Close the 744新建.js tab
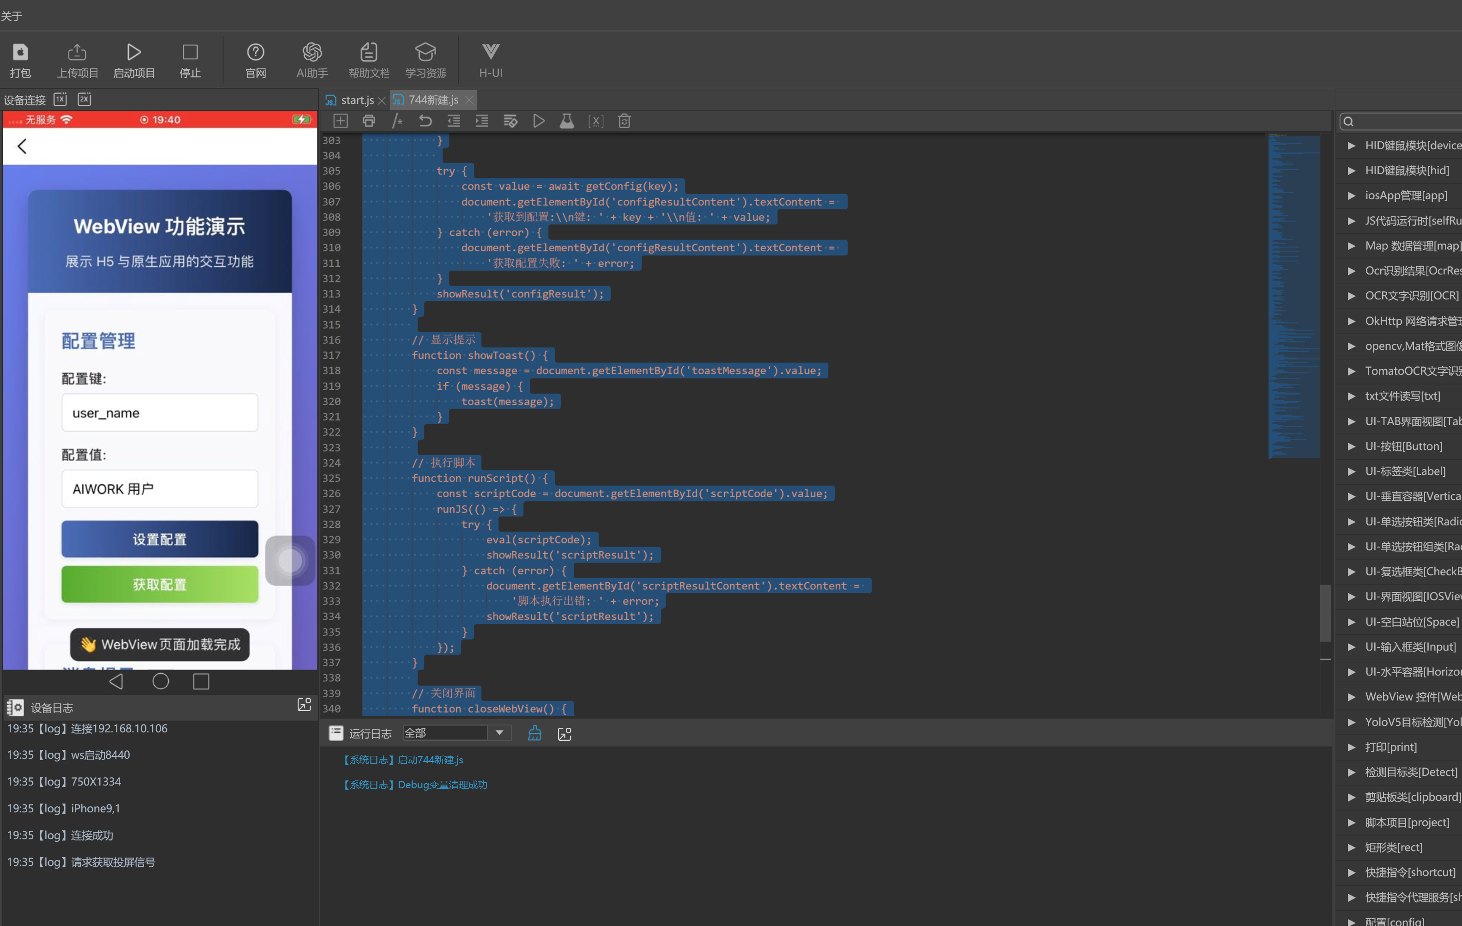1462x926 pixels. point(469,100)
